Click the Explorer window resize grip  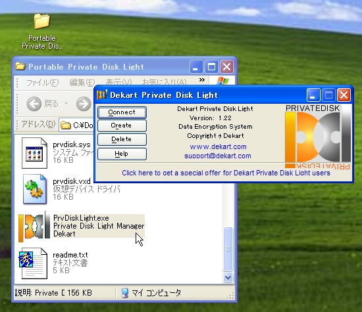point(230,296)
